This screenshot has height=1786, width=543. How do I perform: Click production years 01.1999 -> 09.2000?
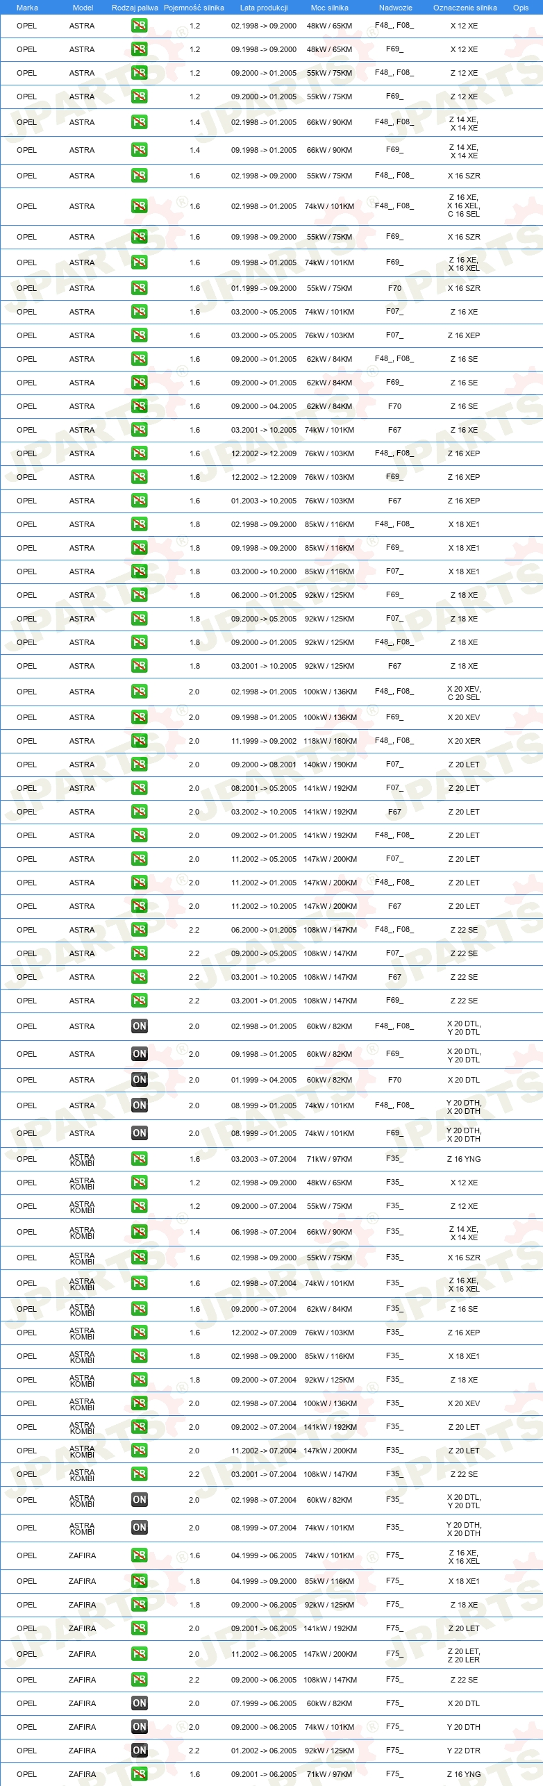coord(264,288)
